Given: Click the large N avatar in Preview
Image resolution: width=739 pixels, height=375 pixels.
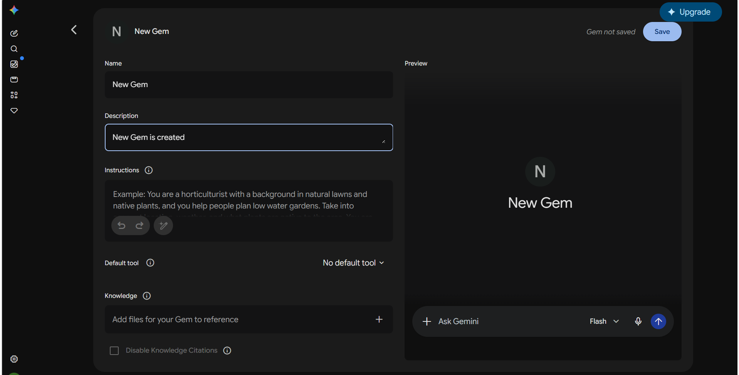Looking at the screenshot, I should click(x=540, y=172).
